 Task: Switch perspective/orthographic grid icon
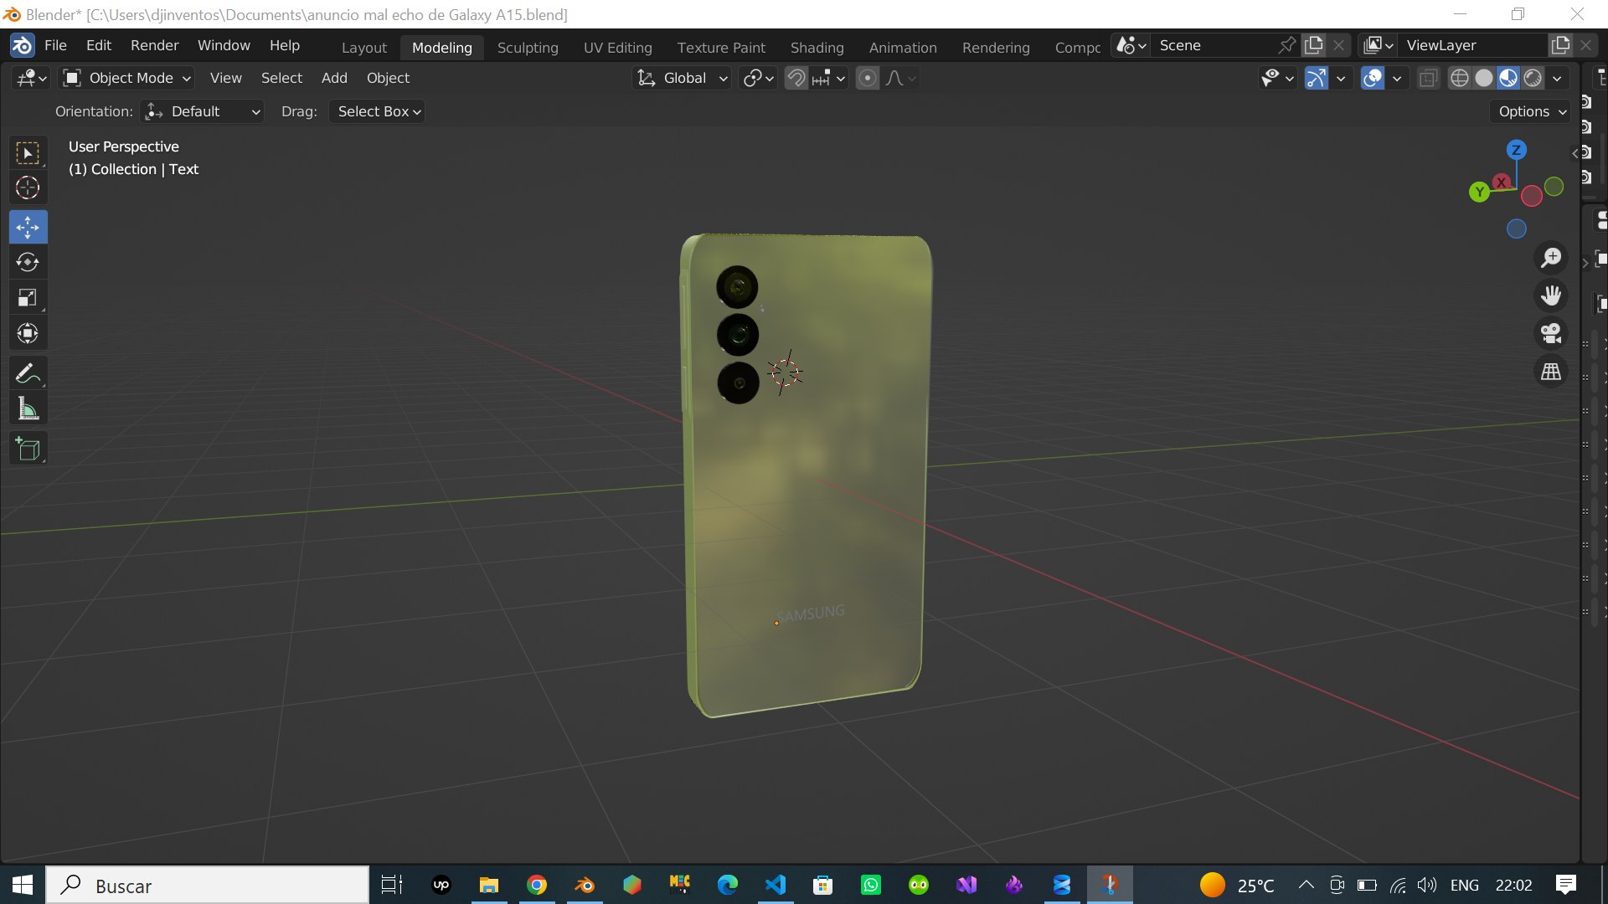point(1551,371)
